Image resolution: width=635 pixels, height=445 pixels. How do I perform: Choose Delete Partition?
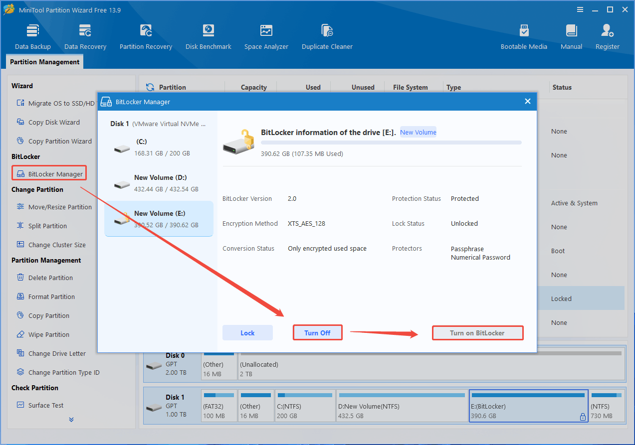(x=45, y=278)
